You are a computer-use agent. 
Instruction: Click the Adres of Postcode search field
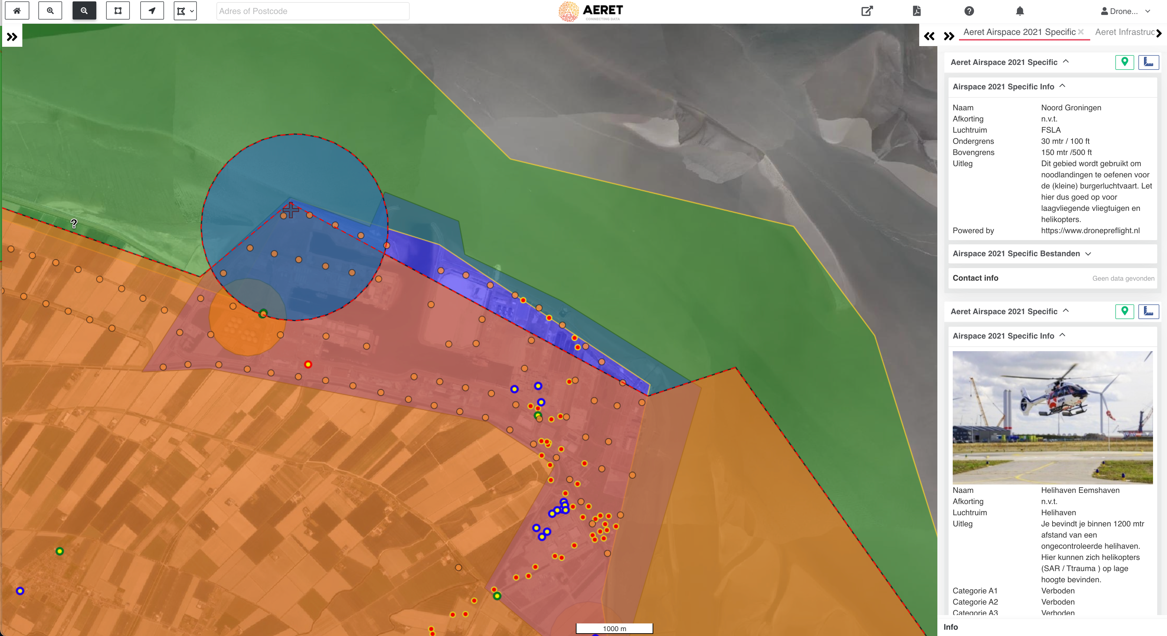[x=313, y=11]
